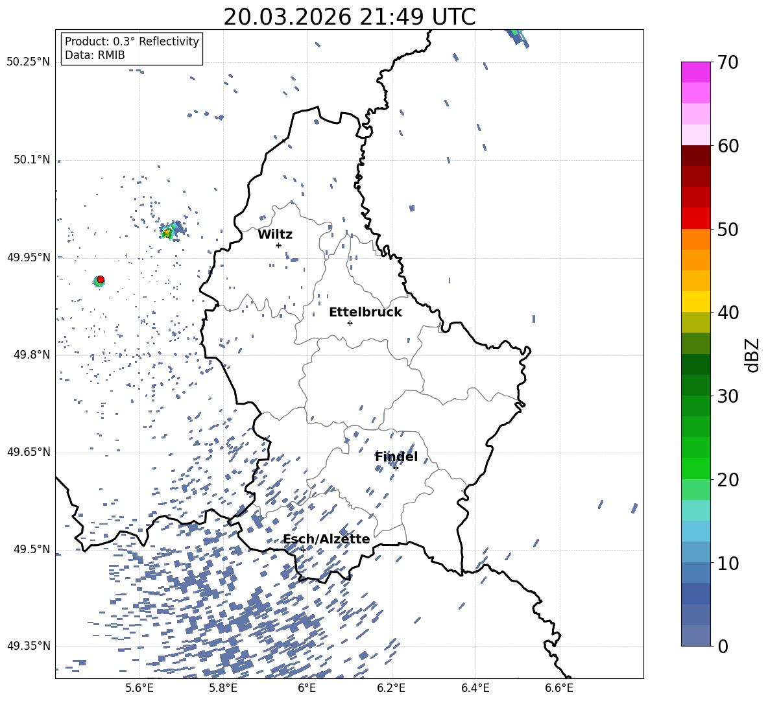768x701 pixels.
Task: Click the colorbar tick label 30
Action: tap(728, 396)
